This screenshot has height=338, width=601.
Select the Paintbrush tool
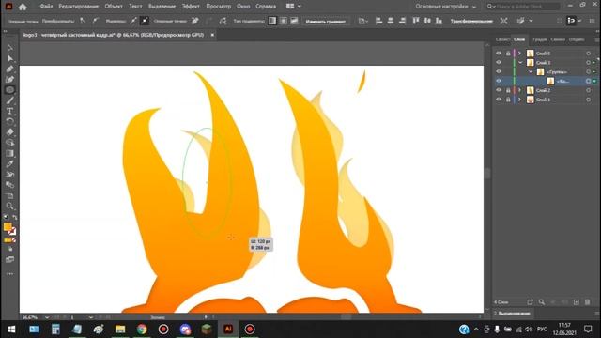[10, 100]
